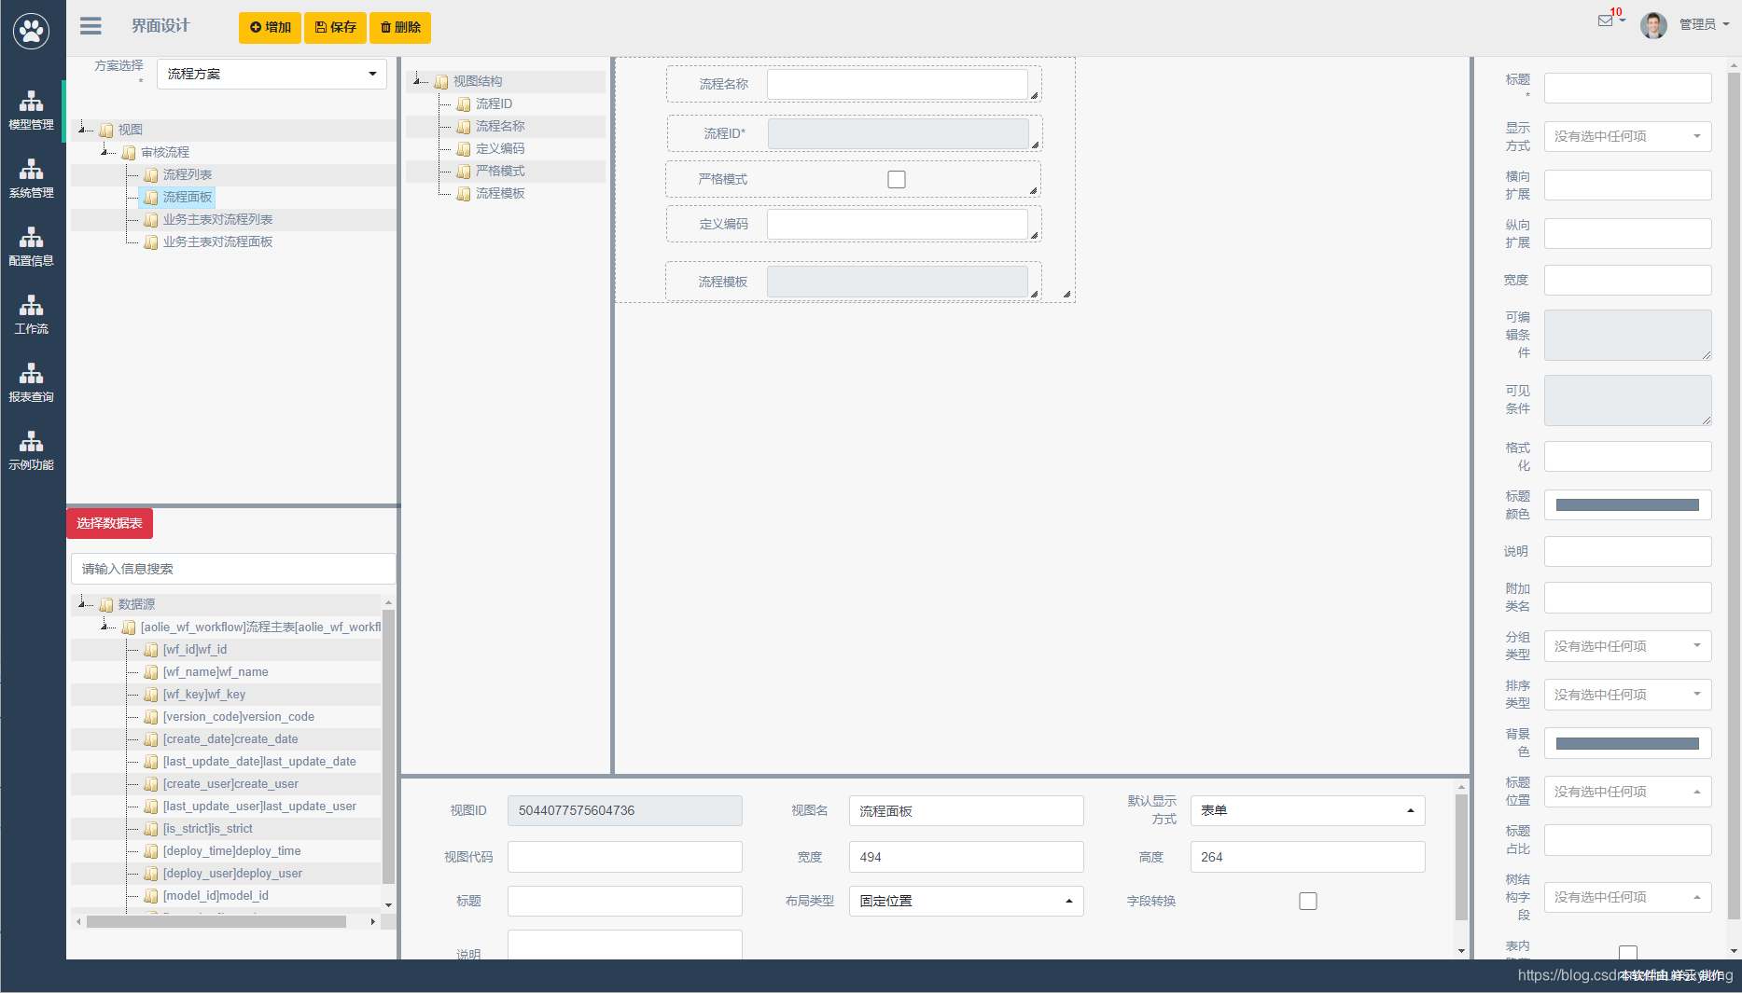Select 业务主表对流程面板 tree item
Image resolution: width=1742 pixels, height=993 pixels.
point(217,241)
